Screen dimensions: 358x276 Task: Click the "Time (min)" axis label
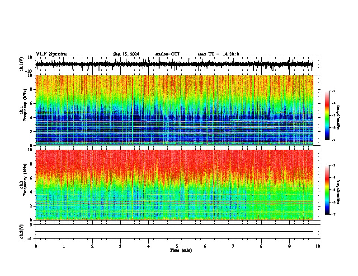click(x=181, y=250)
